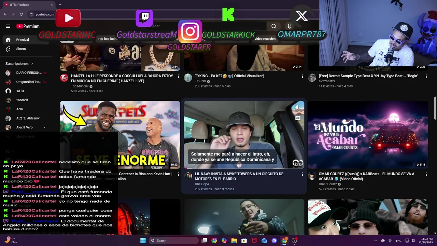The width and height of the screenshot is (437, 246).
Task: Open a new browser tab
Action: click(x=60, y=4)
